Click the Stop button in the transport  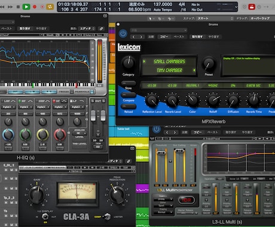click(18, 7)
